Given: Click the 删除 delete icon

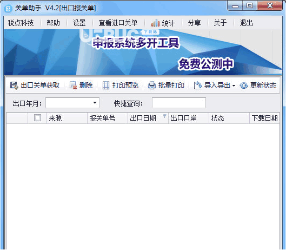Looking at the screenshot, I should tap(73, 85).
